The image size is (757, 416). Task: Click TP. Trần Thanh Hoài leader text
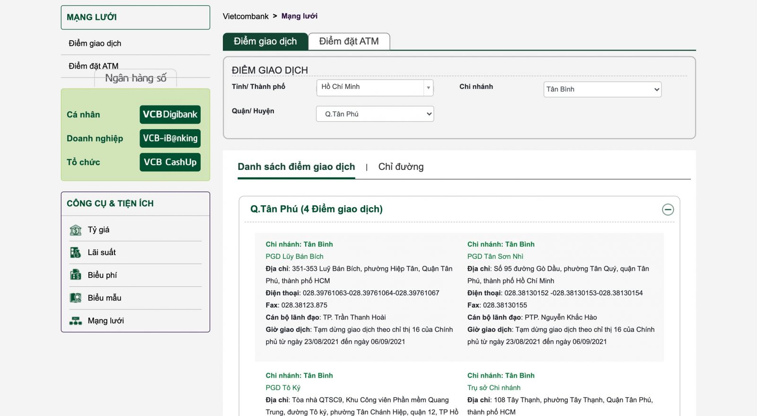pos(354,318)
